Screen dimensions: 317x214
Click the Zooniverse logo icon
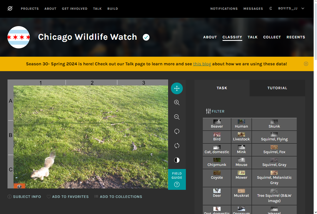click(10, 9)
